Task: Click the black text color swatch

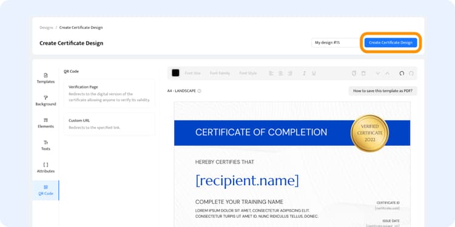Action: 175,73
